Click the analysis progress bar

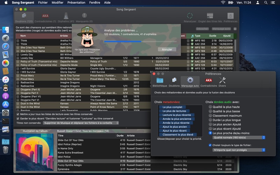tap(140, 41)
